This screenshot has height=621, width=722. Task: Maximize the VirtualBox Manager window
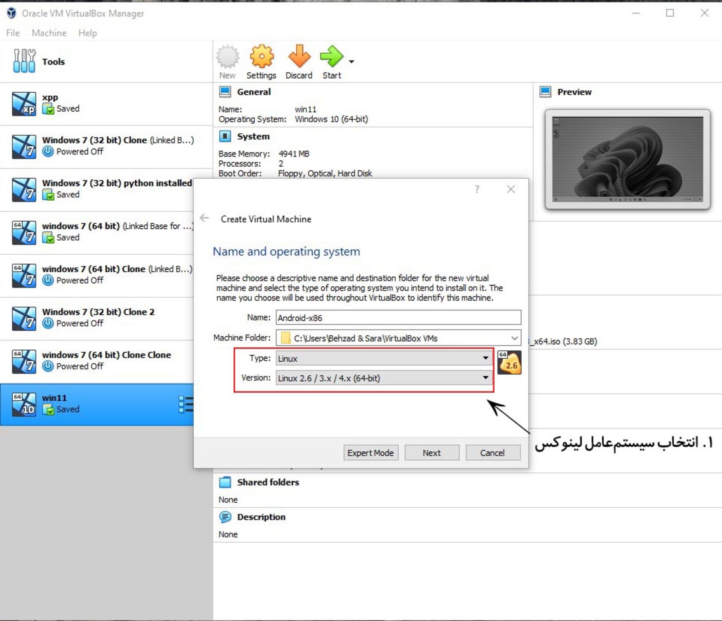coord(670,13)
